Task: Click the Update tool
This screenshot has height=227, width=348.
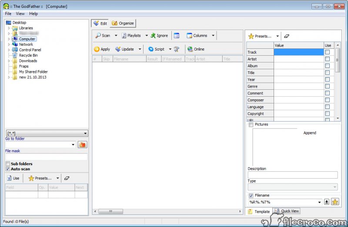Action: (124, 49)
